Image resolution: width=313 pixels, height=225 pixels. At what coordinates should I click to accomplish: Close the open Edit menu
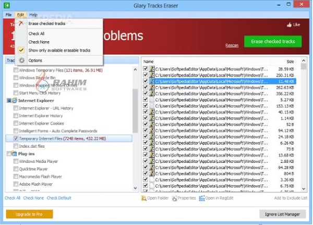(20, 15)
